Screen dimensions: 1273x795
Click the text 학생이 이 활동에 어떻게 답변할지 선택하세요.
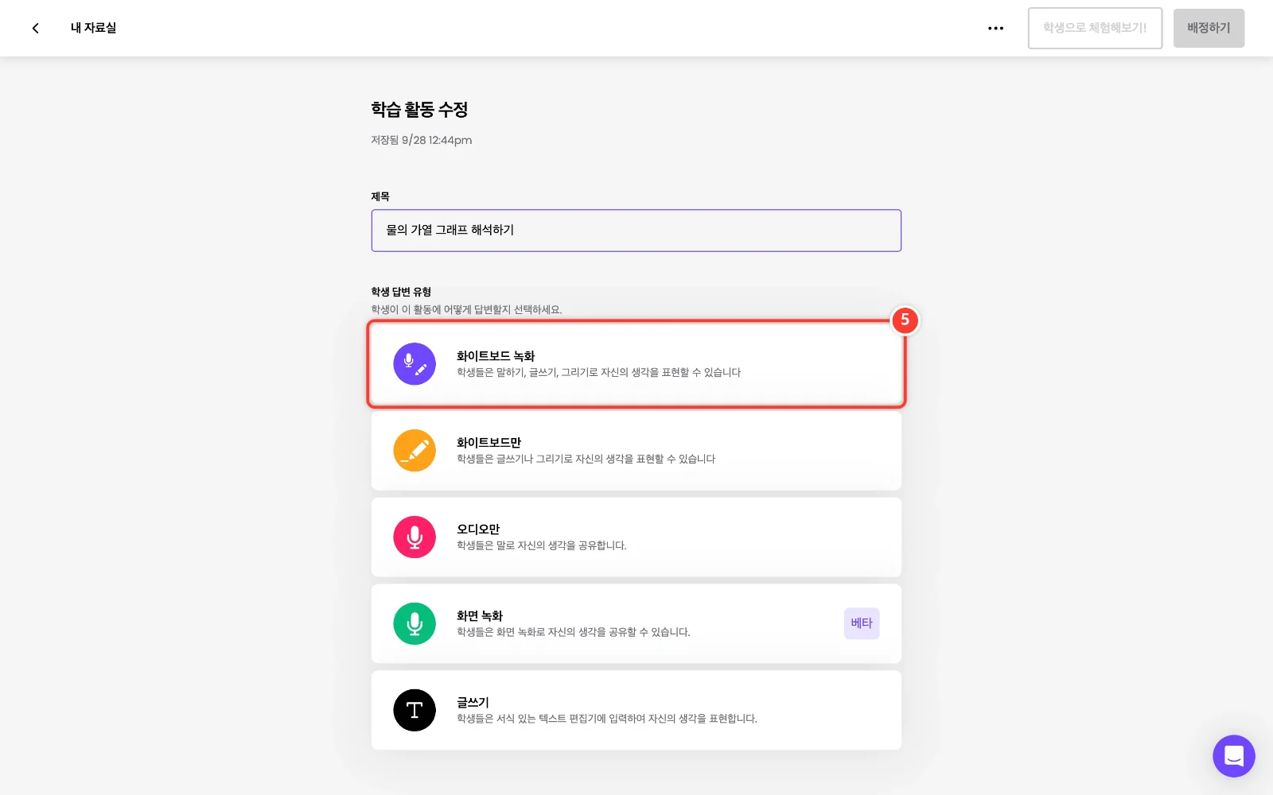(x=466, y=309)
